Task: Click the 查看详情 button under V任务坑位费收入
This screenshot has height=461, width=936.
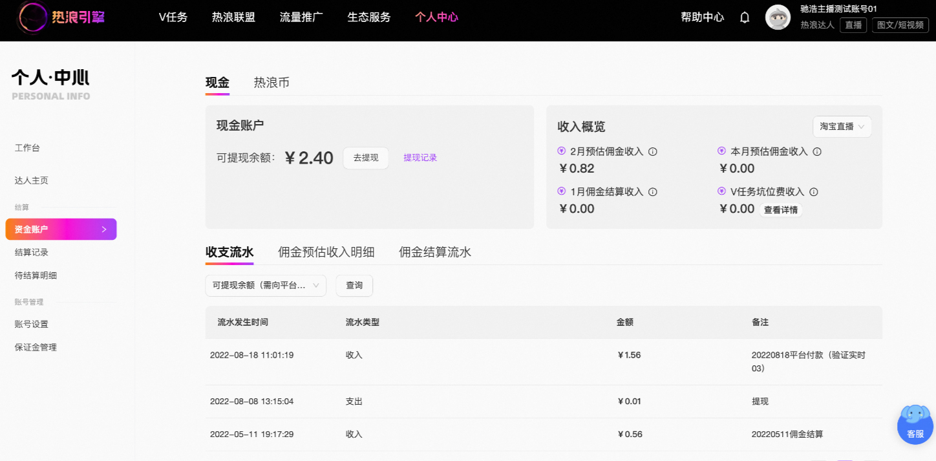Action: pos(780,209)
